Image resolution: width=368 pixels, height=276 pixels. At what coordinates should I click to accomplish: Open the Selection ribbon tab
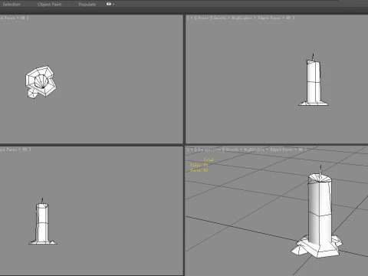click(11, 4)
